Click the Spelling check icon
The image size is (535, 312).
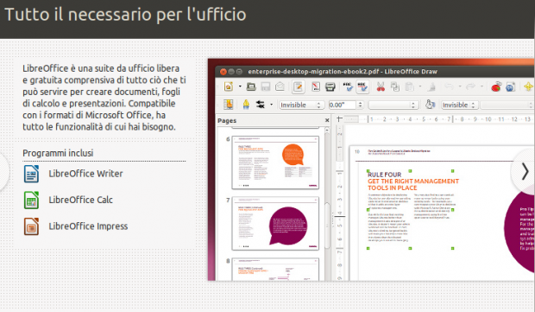[x=348, y=86]
